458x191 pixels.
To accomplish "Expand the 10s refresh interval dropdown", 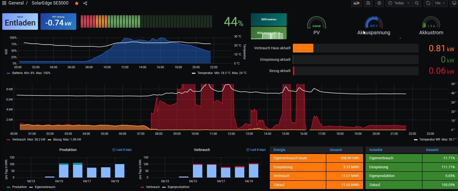I will click(440, 3).
